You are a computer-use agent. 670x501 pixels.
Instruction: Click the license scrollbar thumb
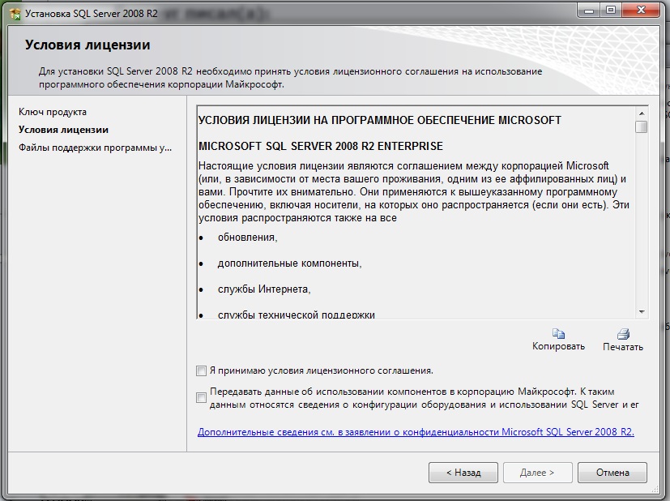click(x=641, y=127)
